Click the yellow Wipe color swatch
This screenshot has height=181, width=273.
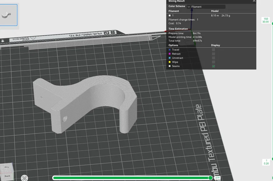pos(170,62)
